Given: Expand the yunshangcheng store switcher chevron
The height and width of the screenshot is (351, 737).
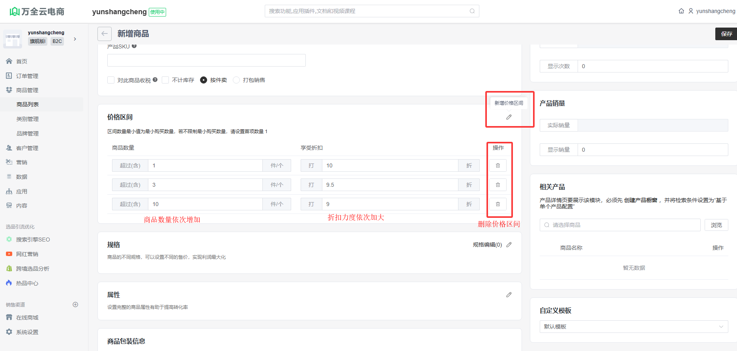Looking at the screenshot, I should pos(75,39).
